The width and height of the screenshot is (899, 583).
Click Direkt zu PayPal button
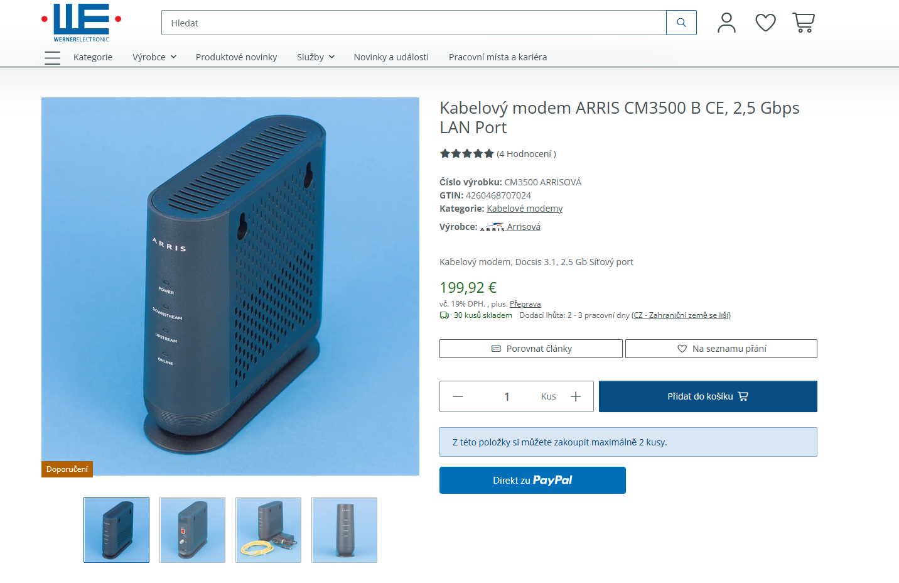point(532,480)
